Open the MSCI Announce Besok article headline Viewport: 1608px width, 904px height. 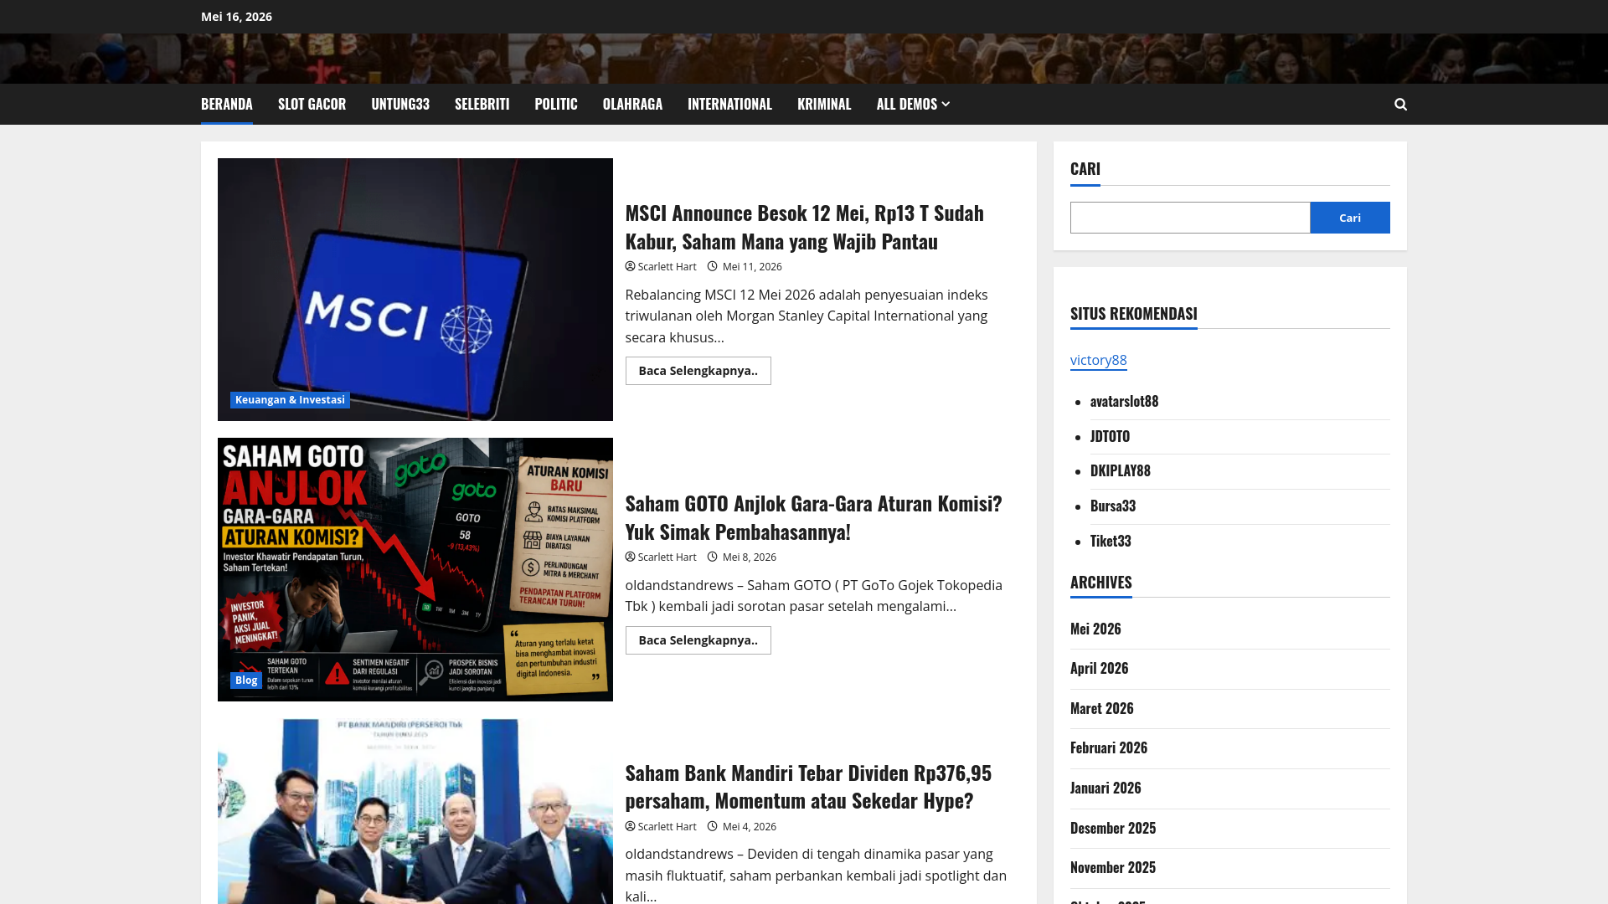(x=804, y=227)
